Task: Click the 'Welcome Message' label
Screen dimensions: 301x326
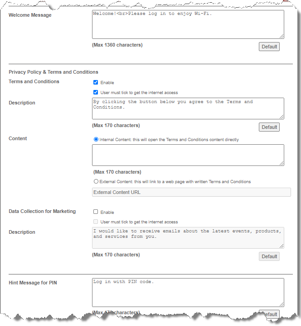Action: coord(30,15)
